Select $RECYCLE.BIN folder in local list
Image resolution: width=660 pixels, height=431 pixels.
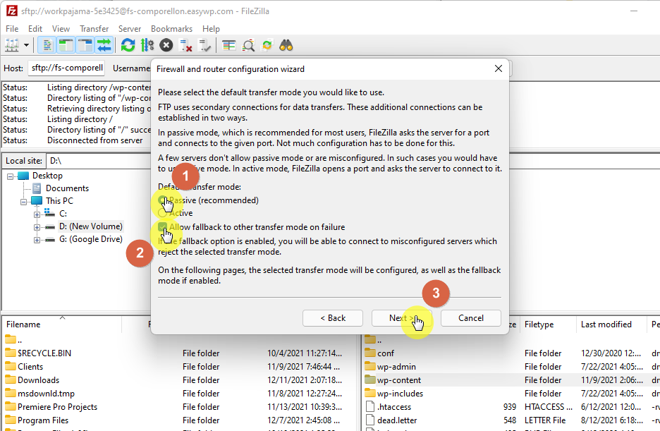(x=44, y=353)
